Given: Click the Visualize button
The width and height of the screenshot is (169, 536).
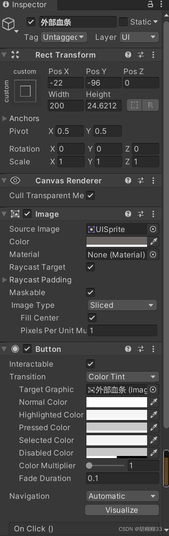Looking at the screenshot, I should click(122, 510).
